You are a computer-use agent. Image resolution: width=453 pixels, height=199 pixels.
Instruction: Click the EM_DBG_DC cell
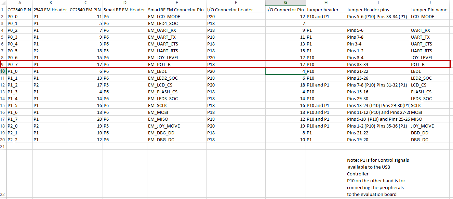(177, 140)
